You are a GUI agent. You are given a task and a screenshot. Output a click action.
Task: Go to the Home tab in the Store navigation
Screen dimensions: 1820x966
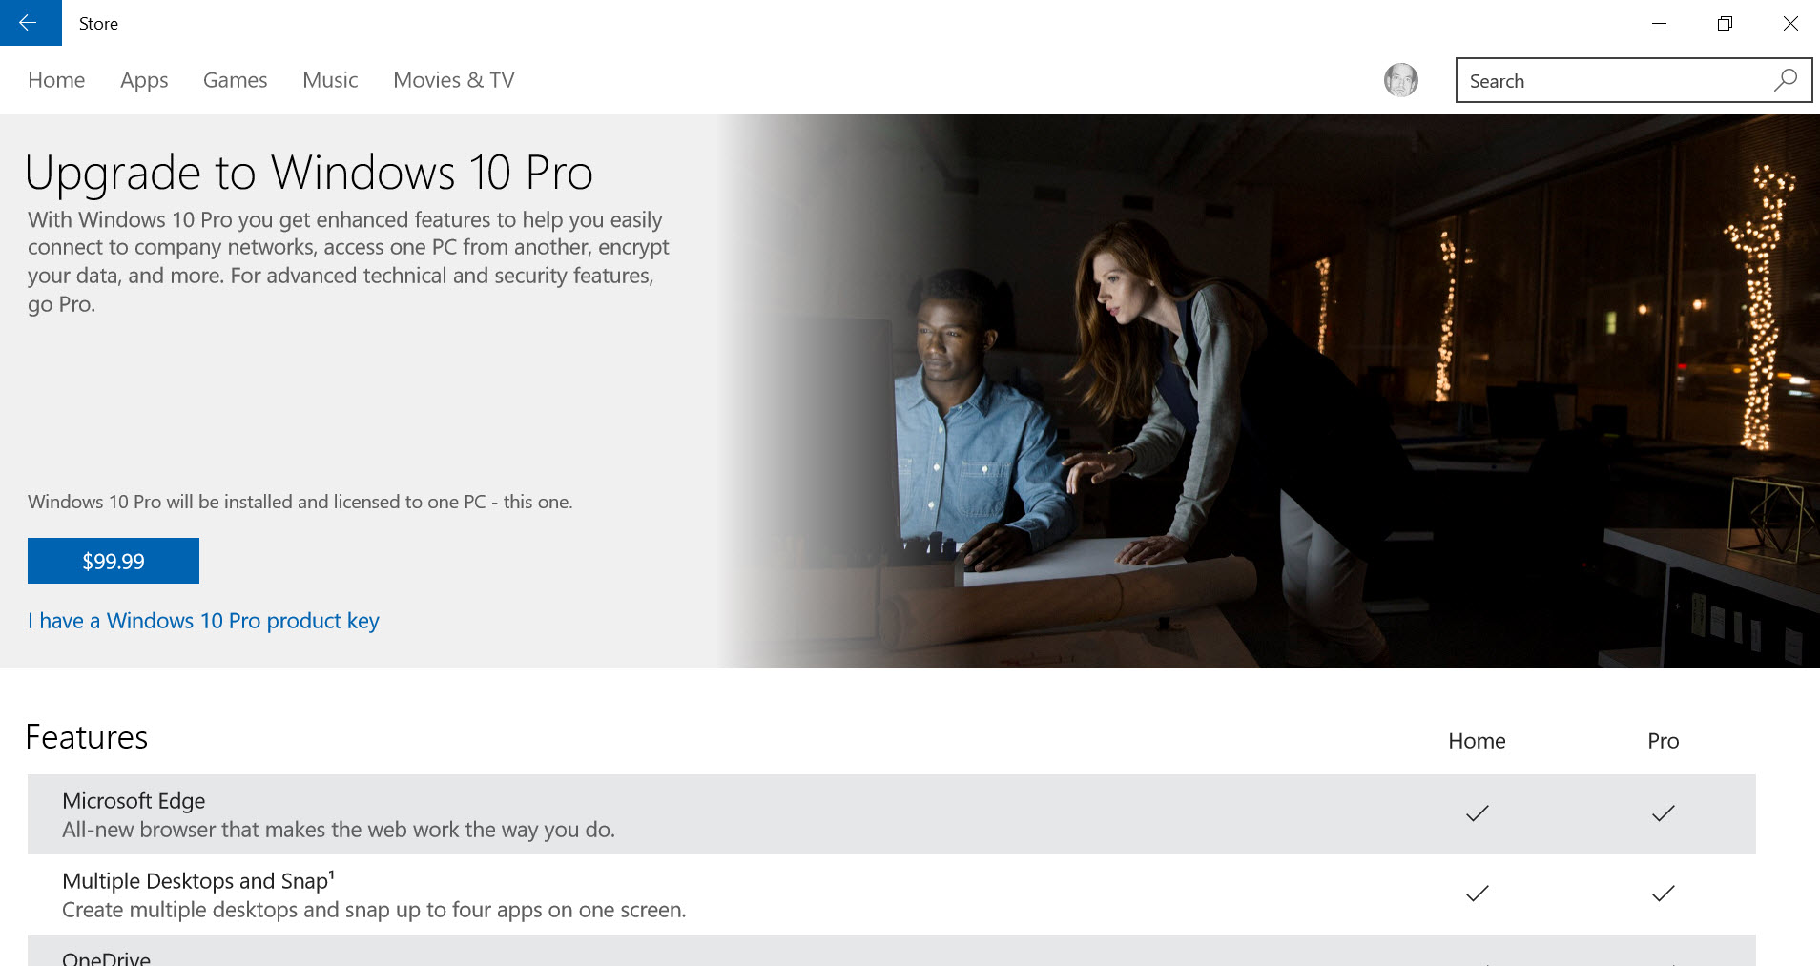[56, 80]
